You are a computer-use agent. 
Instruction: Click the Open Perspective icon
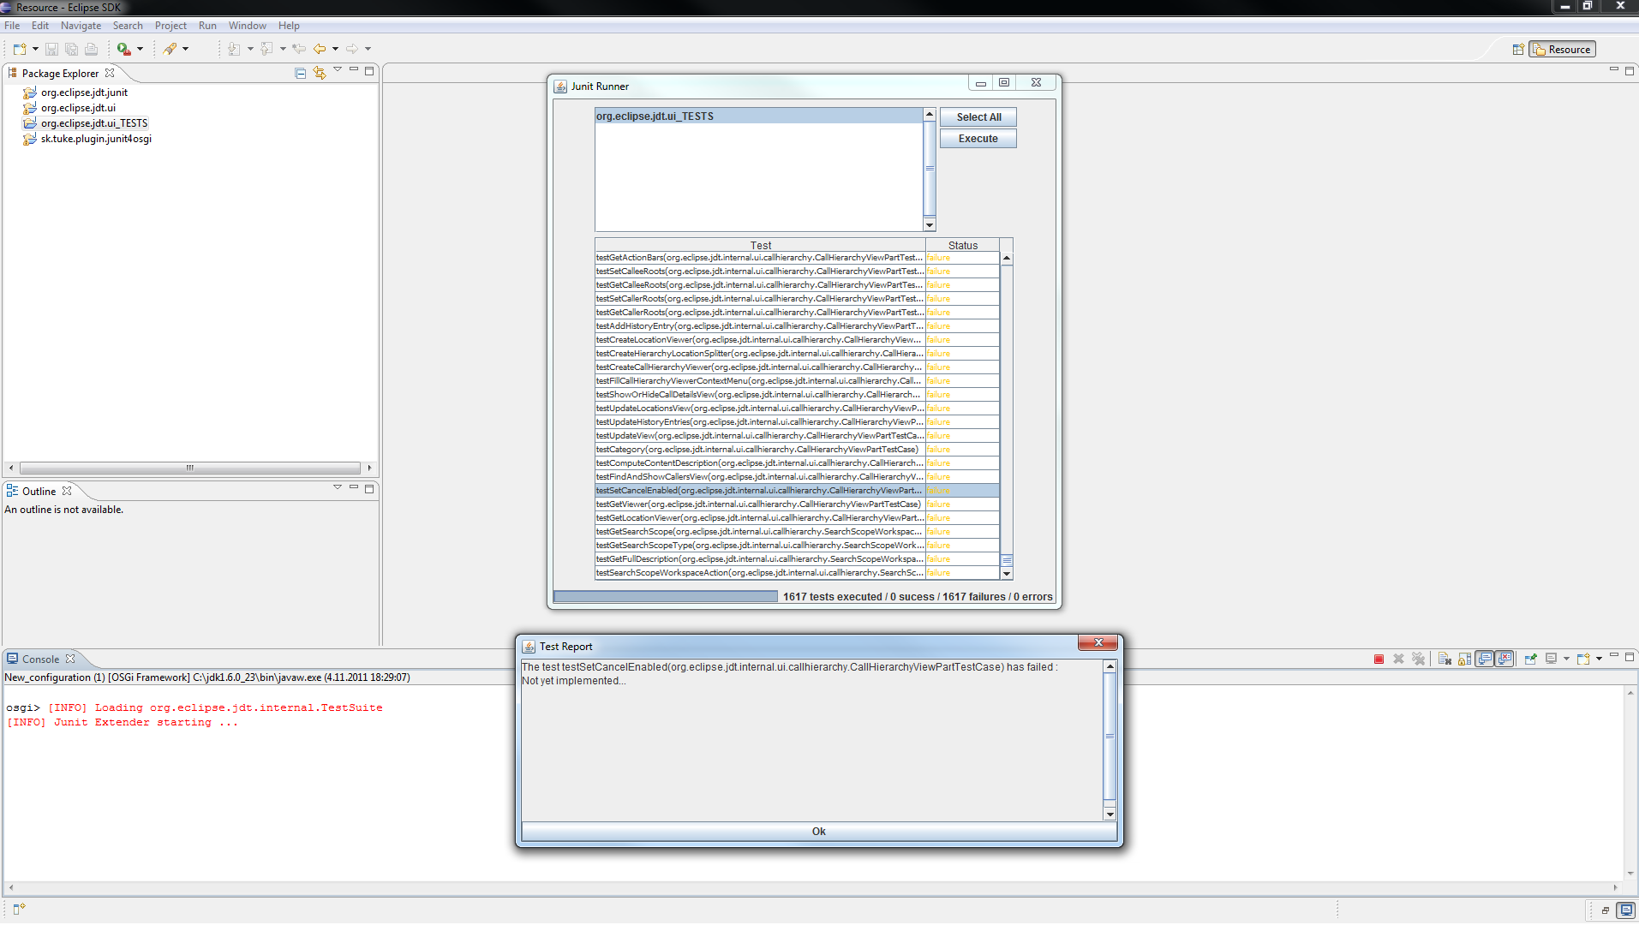[1518, 50]
